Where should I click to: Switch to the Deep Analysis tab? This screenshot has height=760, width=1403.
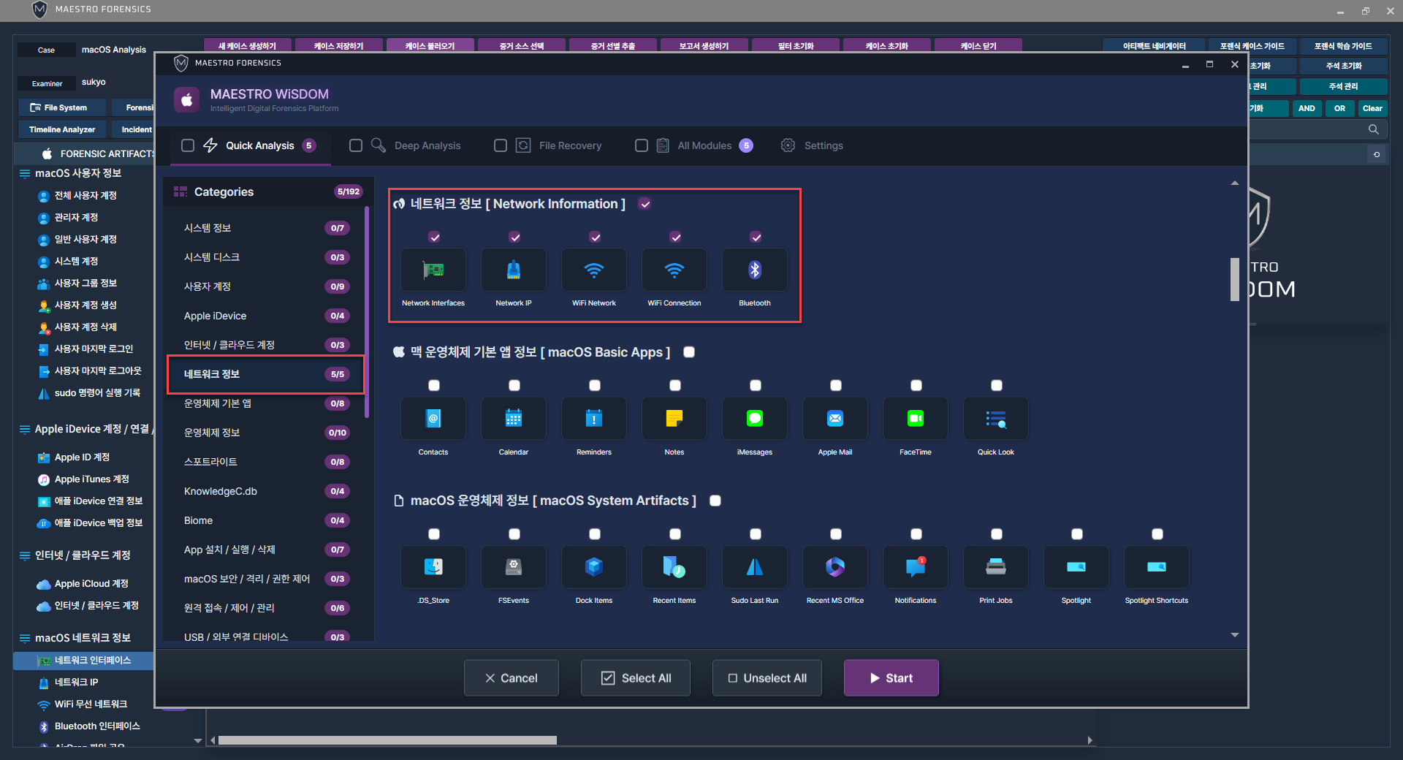(427, 145)
